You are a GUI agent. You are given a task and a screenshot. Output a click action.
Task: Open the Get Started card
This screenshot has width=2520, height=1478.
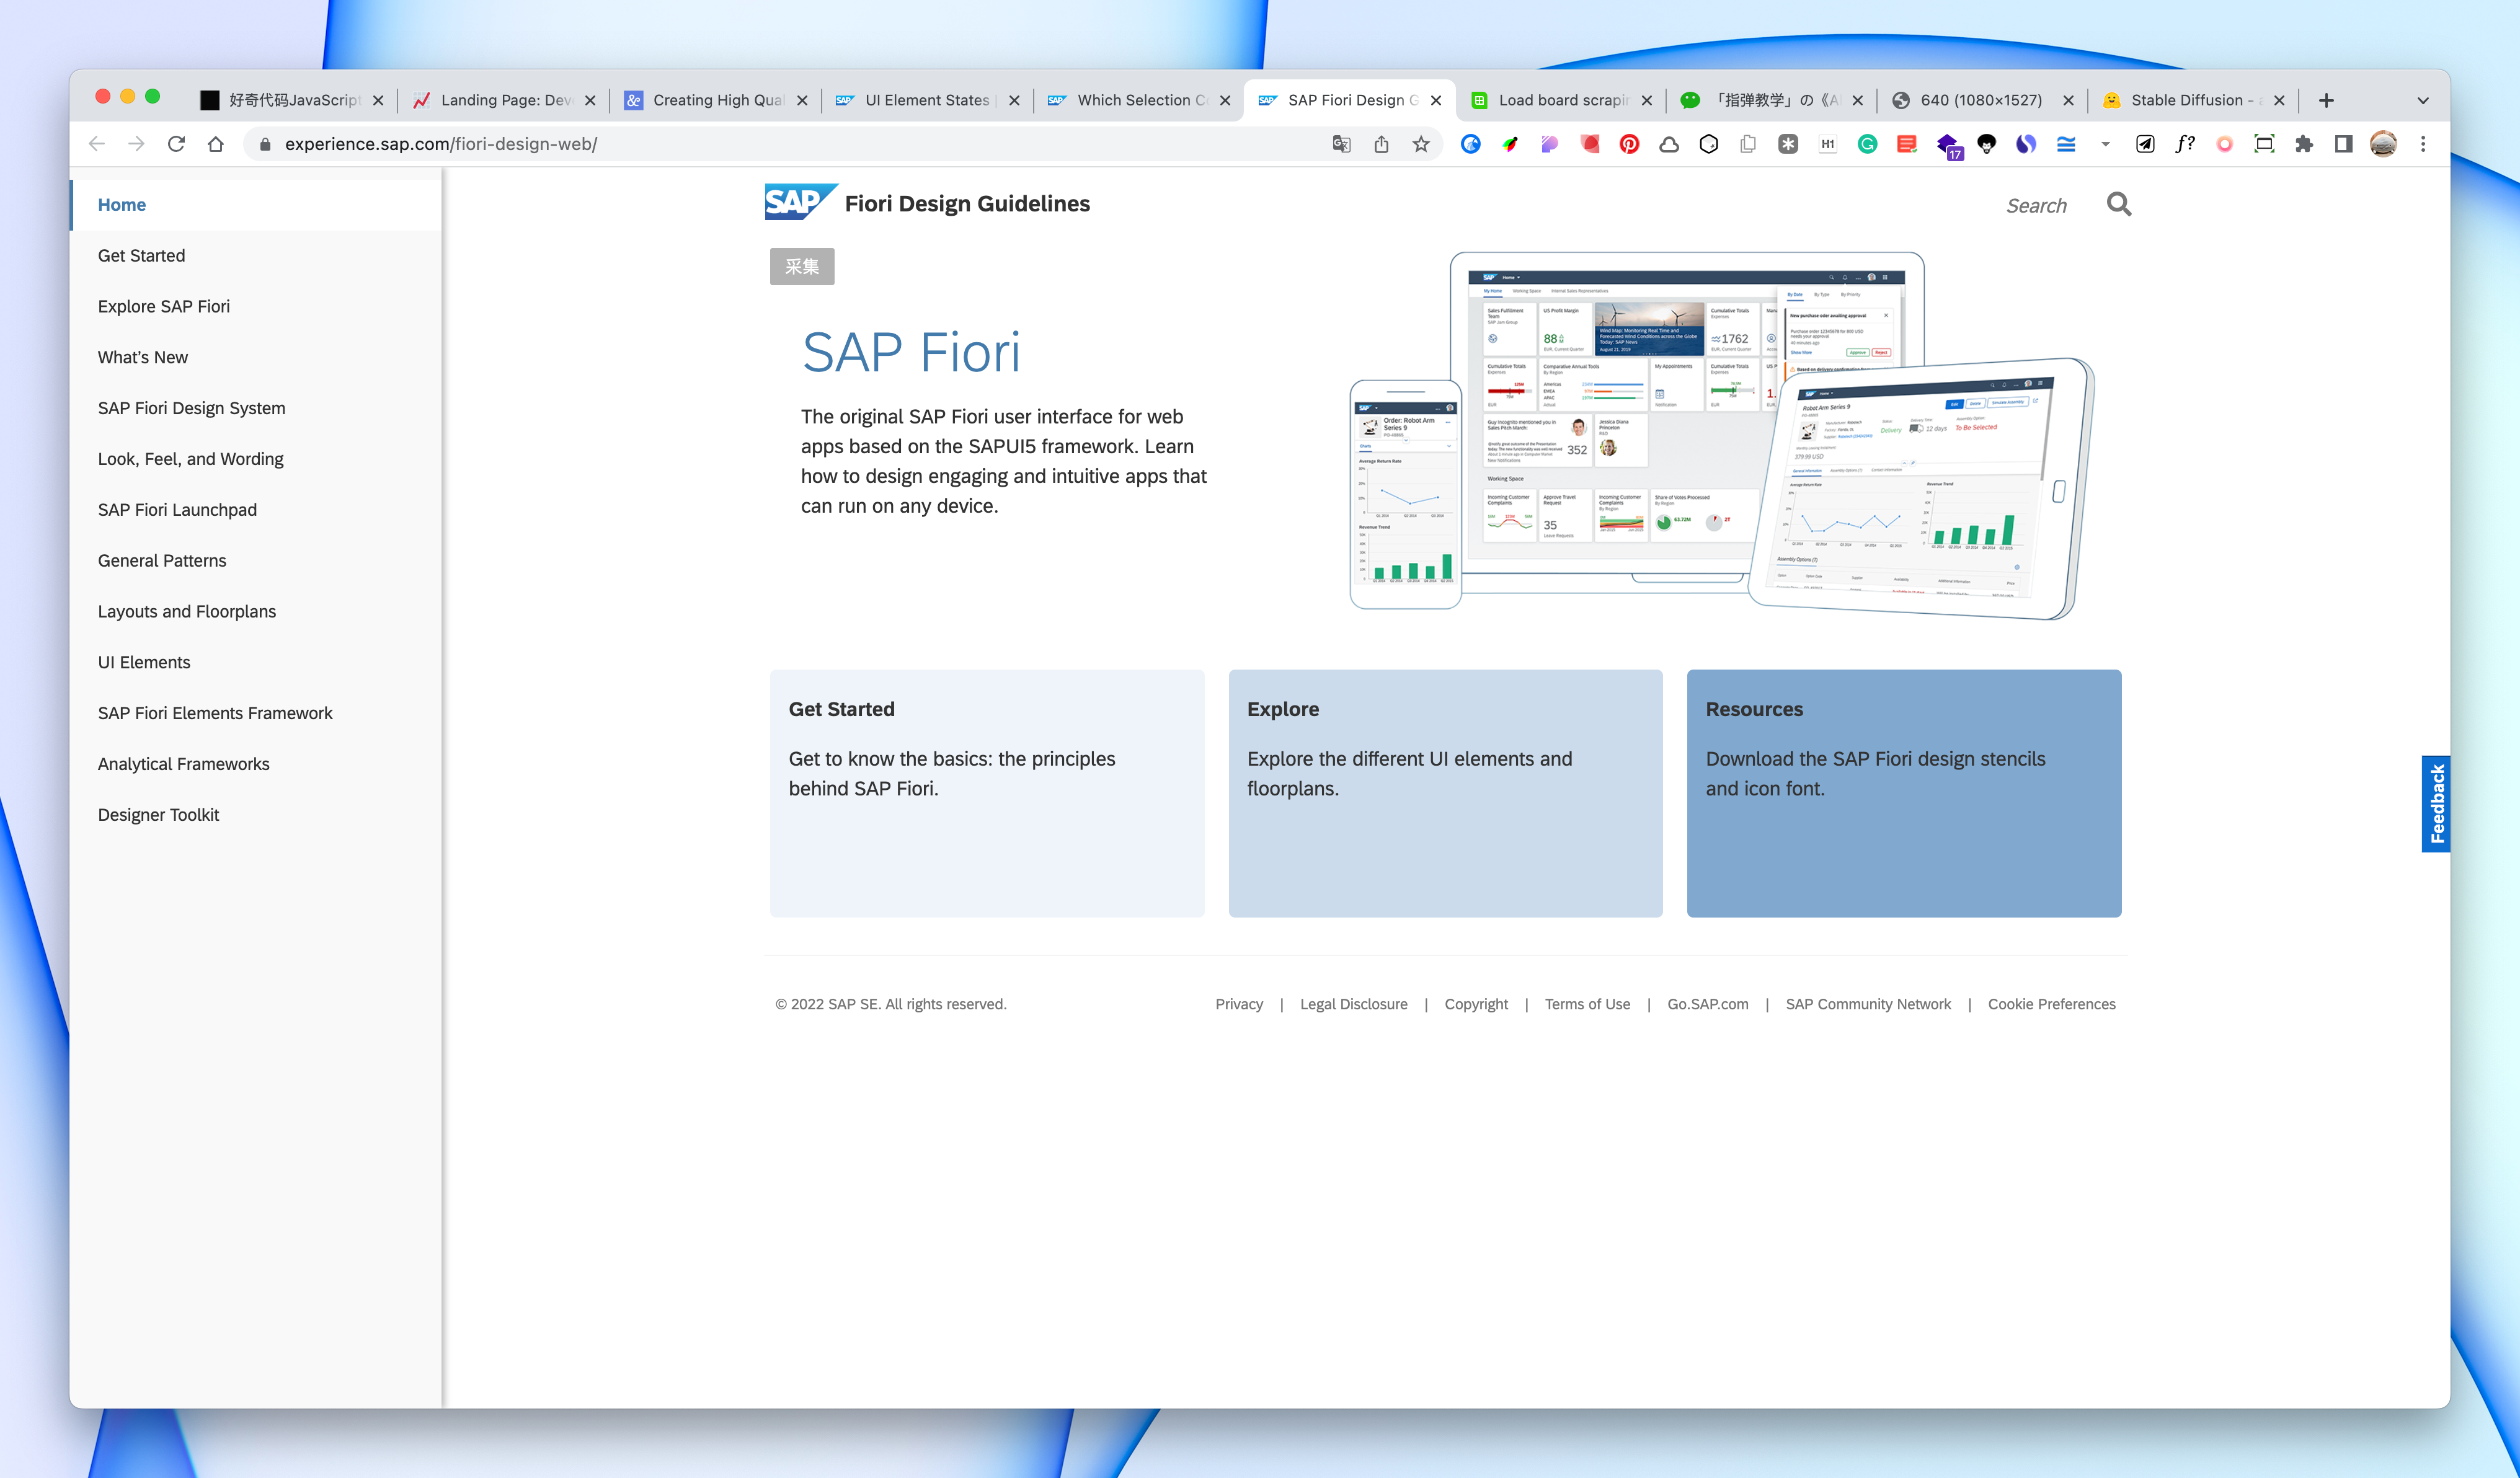[x=987, y=793]
